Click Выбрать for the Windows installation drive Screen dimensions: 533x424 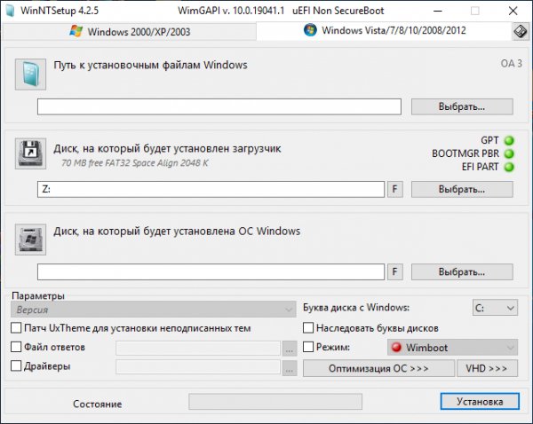pyautogui.click(x=462, y=272)
